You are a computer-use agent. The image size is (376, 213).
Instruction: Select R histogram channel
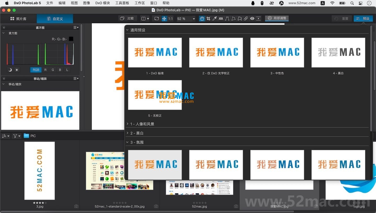point(45,70)
